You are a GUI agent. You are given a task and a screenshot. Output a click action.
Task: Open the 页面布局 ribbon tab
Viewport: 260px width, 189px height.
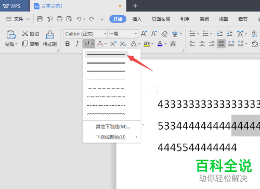161,19
